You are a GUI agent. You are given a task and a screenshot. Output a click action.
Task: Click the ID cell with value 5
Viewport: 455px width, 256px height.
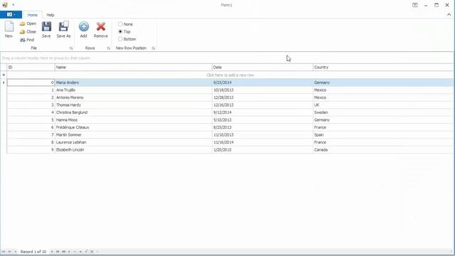pyautogui.click(x=31, y=120)
